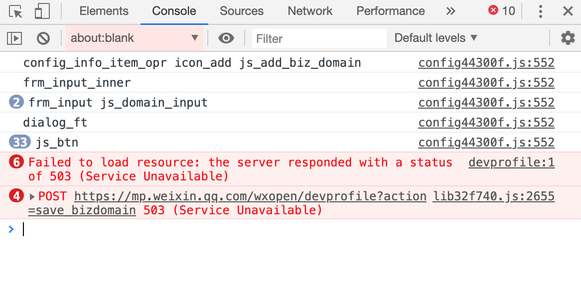The height and width of the screenshot is (297, 581).
Task: Open the devprofile:1 source link
Action: point(511,162)
